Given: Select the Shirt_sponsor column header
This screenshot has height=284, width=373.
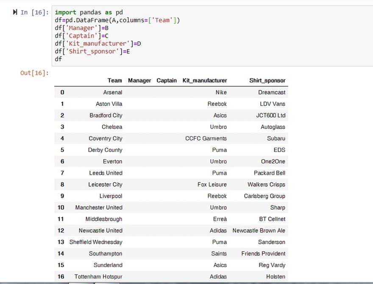Looking at the screenshot, I should pyautogui.click(x=267, y=80).
